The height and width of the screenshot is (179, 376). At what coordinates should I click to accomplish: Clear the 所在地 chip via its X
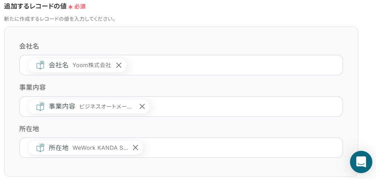point(135,147)
